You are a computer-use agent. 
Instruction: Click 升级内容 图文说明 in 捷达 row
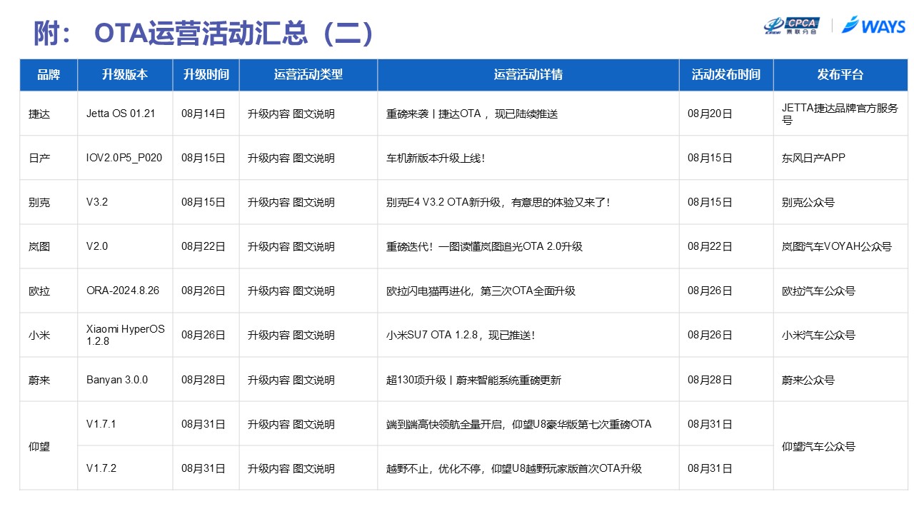click(x=291, y=114)
